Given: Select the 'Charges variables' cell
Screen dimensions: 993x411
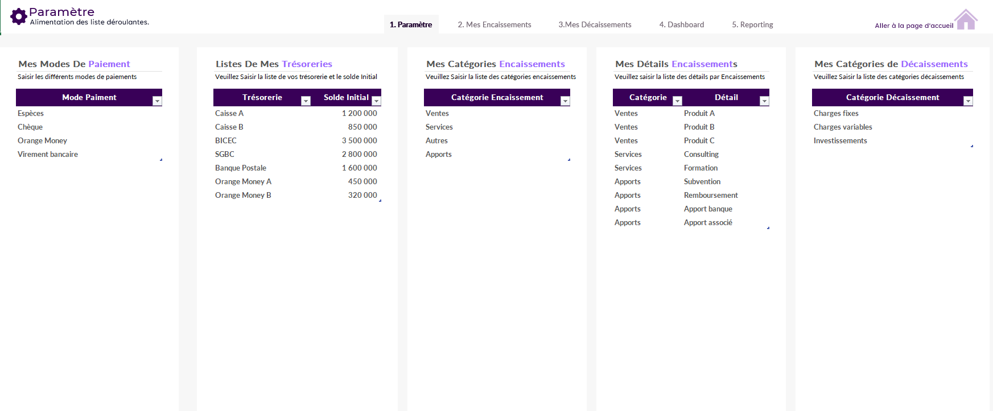Looking at the screenshot, I should [892, 127].
